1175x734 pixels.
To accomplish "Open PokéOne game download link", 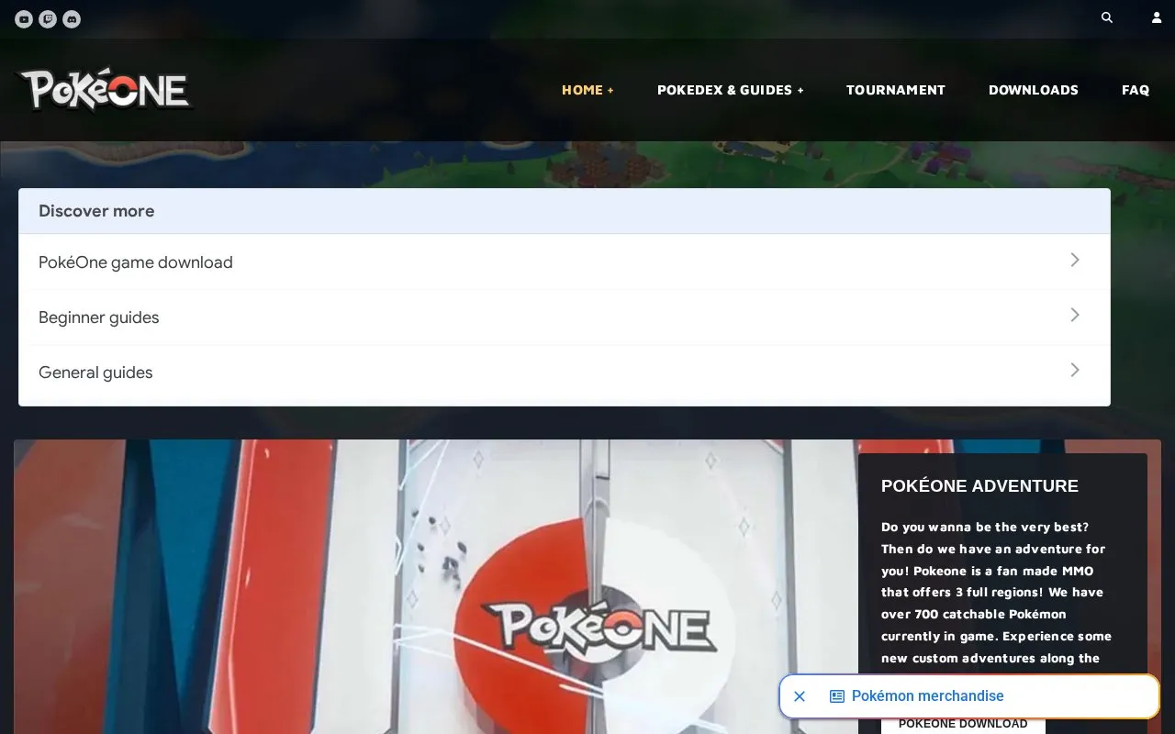I will tap(564, 261).
